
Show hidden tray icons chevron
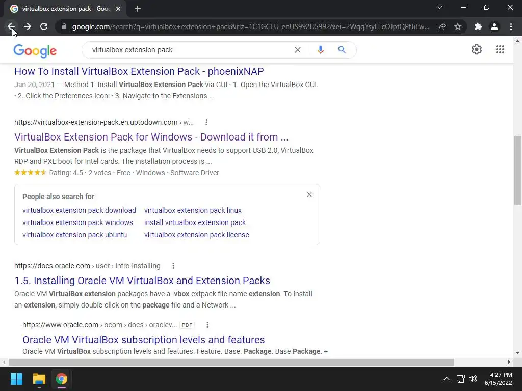[447, 379]
